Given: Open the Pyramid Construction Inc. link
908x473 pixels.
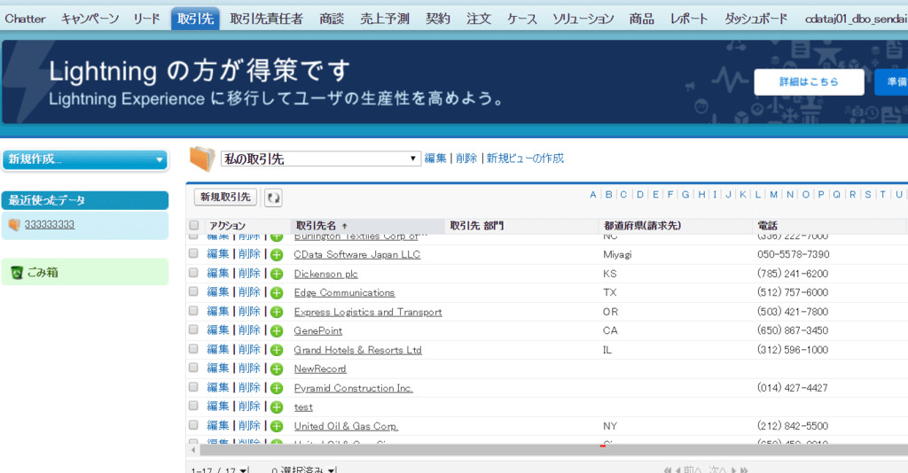Looking at the screenshot, I should pos(353,389).
